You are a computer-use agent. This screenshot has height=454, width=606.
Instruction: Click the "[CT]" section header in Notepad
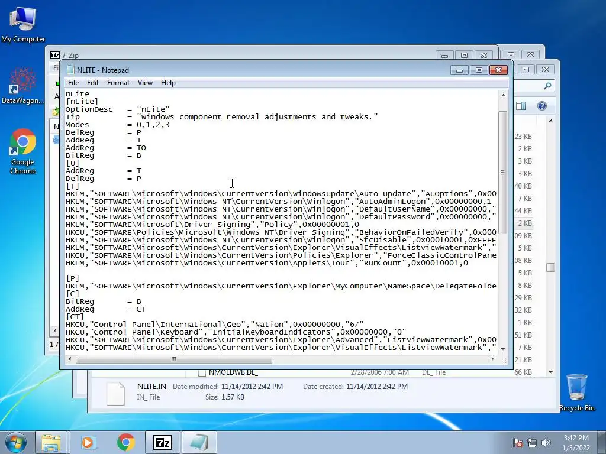tap(75, 317)
